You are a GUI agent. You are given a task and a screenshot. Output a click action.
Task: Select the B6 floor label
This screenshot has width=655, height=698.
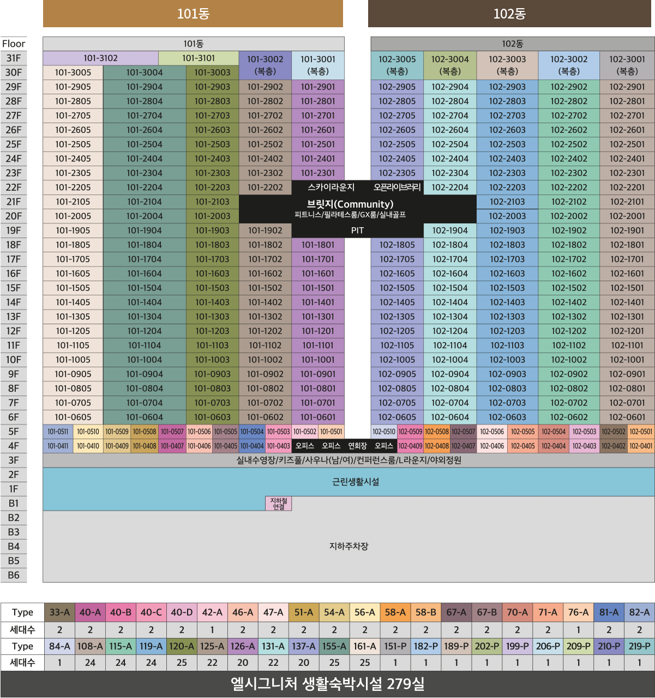tap(14, 575)
